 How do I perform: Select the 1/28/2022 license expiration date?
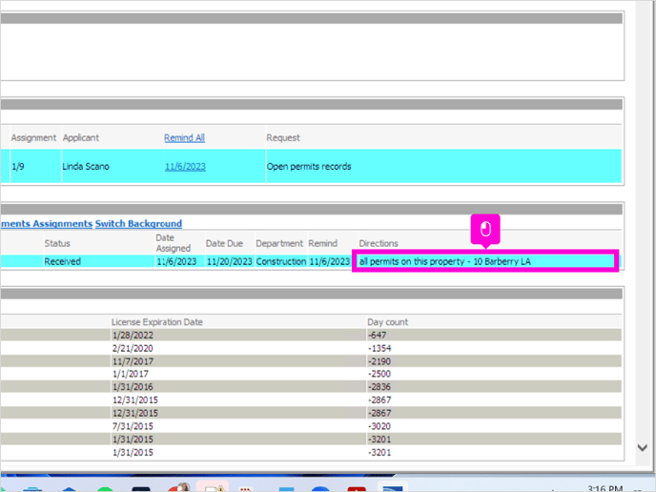(x=133, y=335)
